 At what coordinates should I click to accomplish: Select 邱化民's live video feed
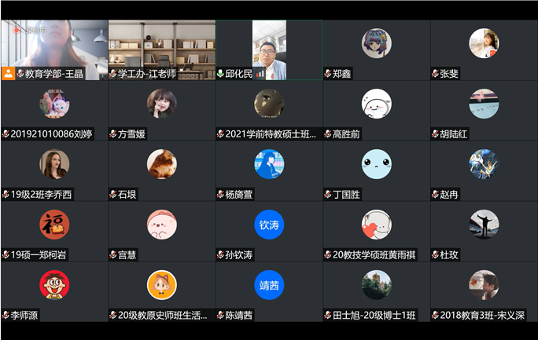[269, 50]
